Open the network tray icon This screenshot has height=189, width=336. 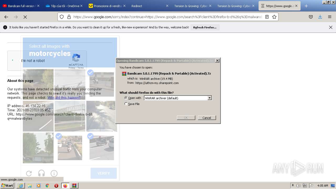305,186
